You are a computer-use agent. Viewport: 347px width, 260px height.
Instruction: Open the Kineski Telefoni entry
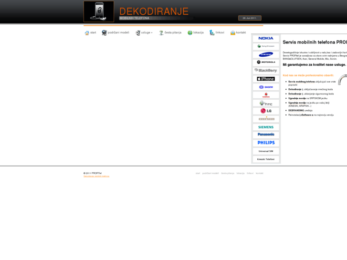click(266, 159)
